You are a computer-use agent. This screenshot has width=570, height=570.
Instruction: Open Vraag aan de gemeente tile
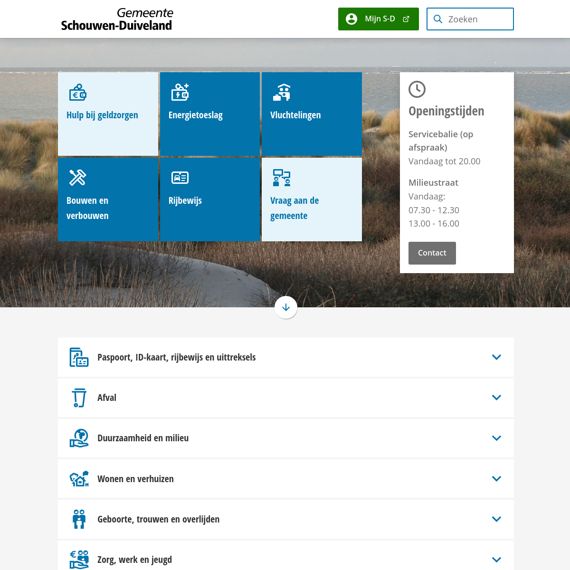pyautogui.click(x=312, y=199)
